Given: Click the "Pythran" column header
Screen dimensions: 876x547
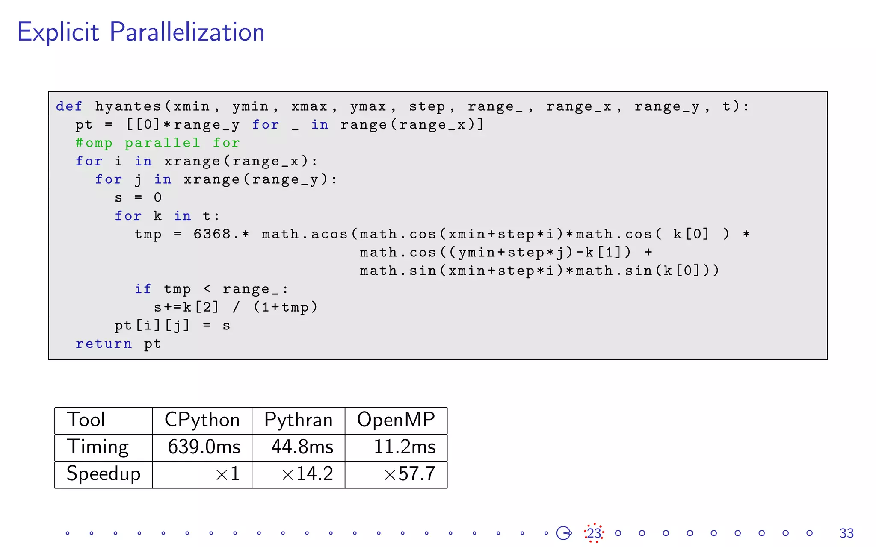Looking at the screenshot, I should click(x=299, y=421).
